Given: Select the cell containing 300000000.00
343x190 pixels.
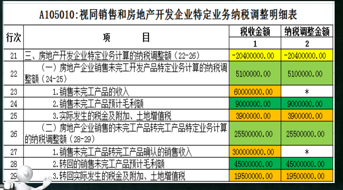Looking at the screenshot, I should coord(255,152).
